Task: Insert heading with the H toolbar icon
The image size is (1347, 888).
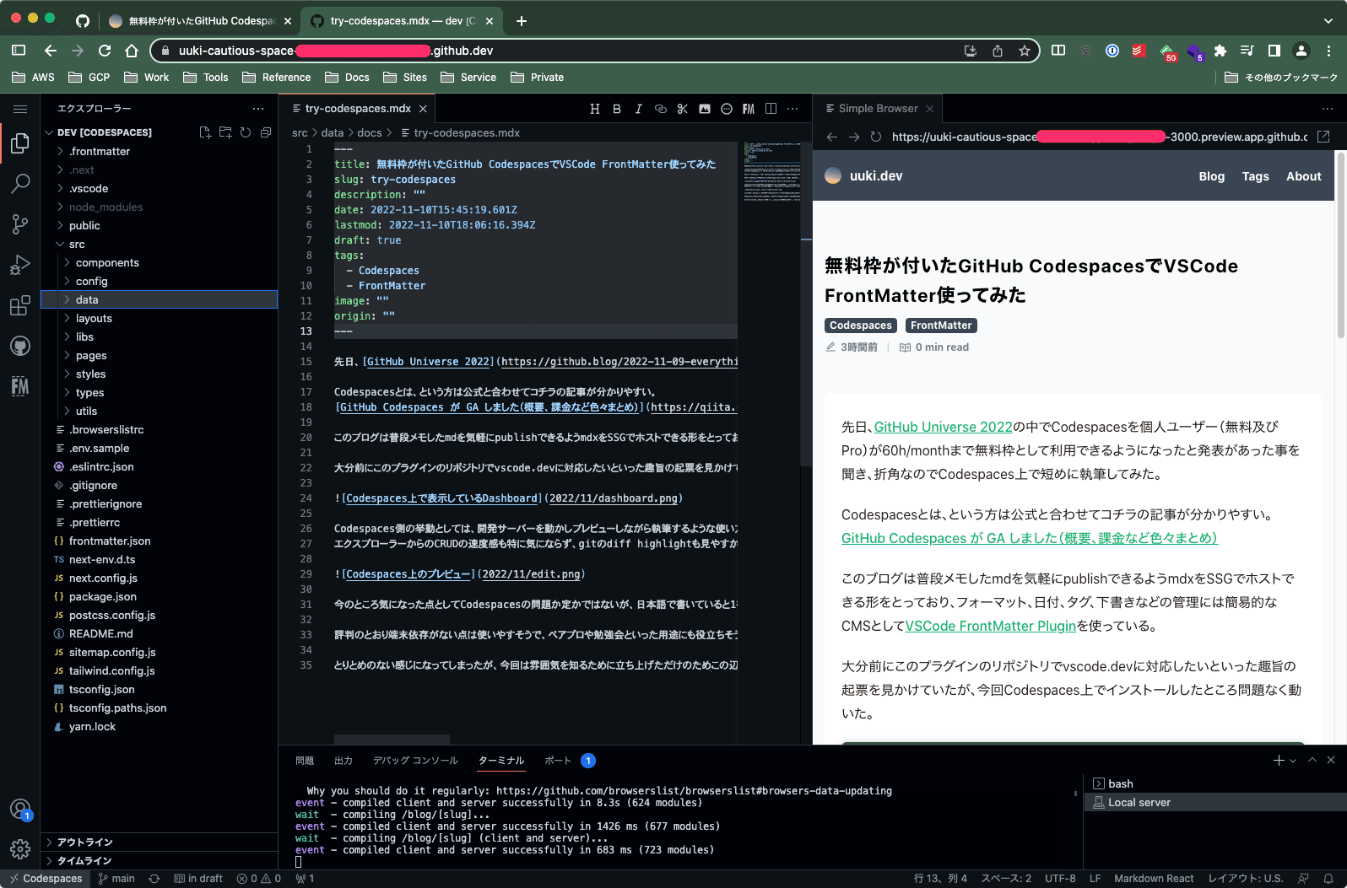Action: coord(595,109)
